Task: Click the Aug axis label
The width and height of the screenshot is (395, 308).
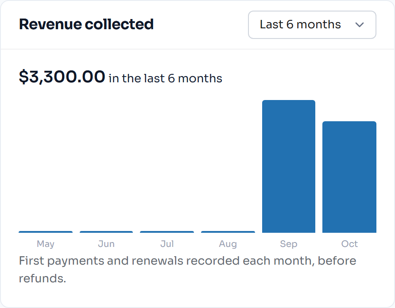Action: click(228, 244)
